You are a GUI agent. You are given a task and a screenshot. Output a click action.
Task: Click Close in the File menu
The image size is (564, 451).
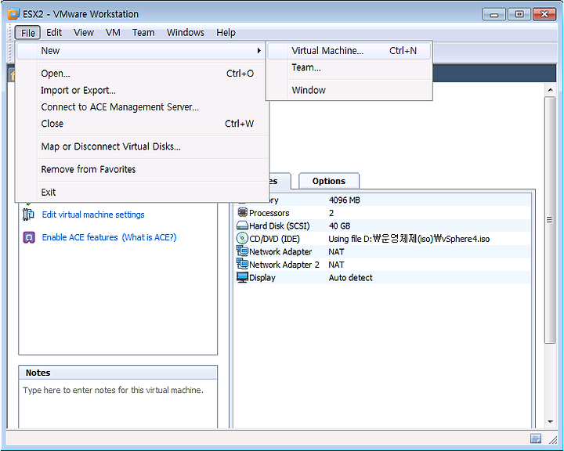(142, 124)
